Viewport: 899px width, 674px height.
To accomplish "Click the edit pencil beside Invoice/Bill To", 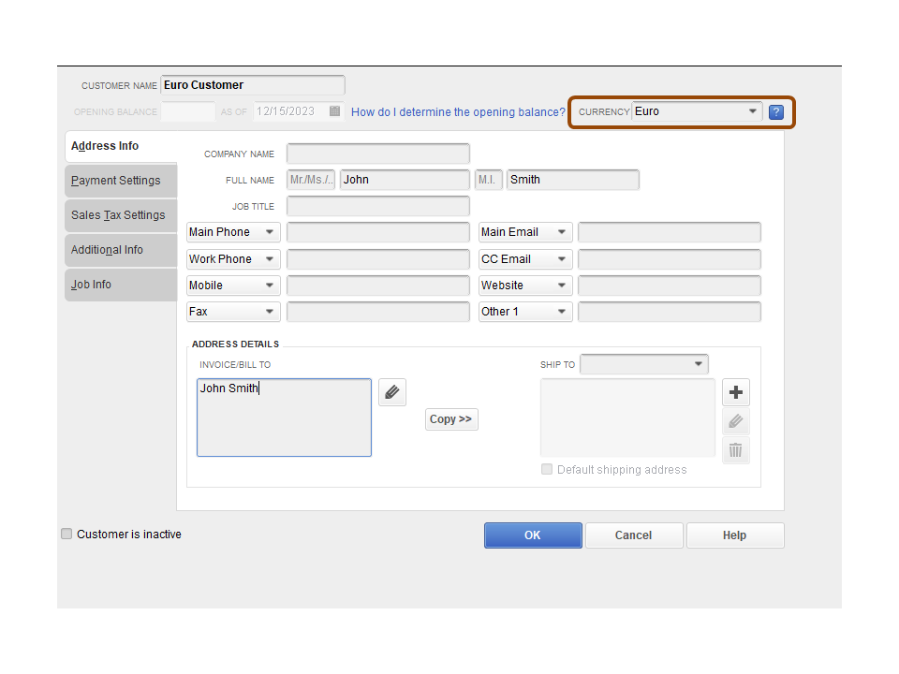I will pos(392,392).
